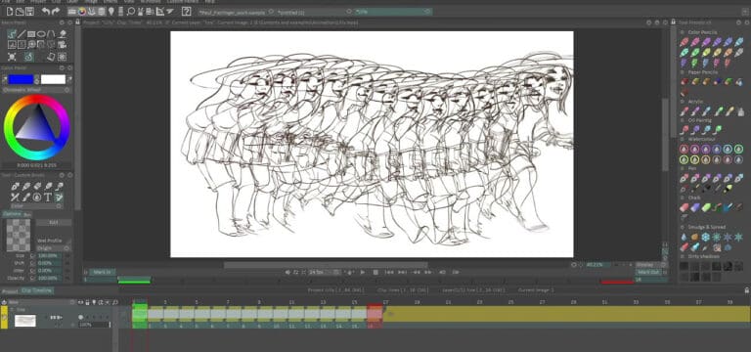
Task: Collapse the Smudge & Spread preset group
Action: click(x=682, y=227)
